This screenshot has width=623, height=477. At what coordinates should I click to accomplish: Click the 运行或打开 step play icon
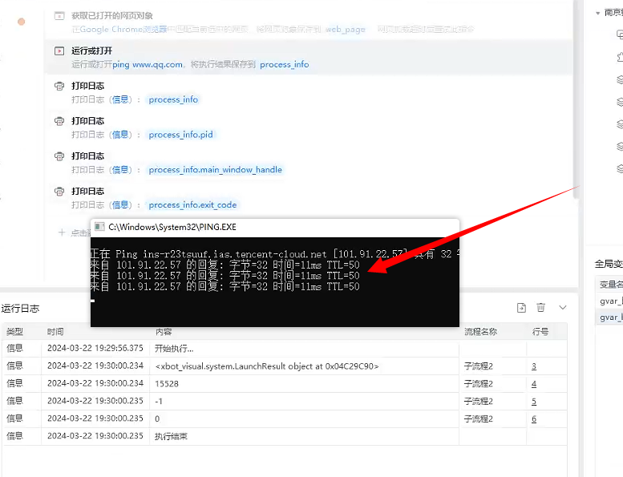pyautogui.click(x=59, y=51)
